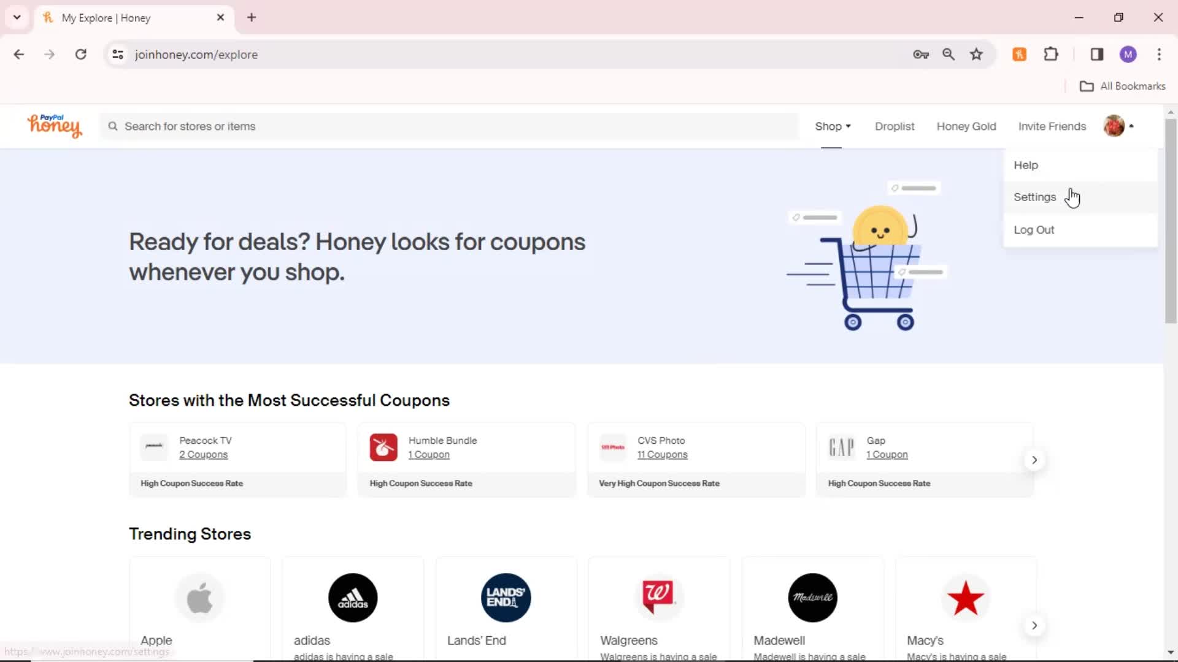Click the search magnifier icon in the Honey search bar
The height and width of the screenshot is (662, 1178).
pos(113,126)
